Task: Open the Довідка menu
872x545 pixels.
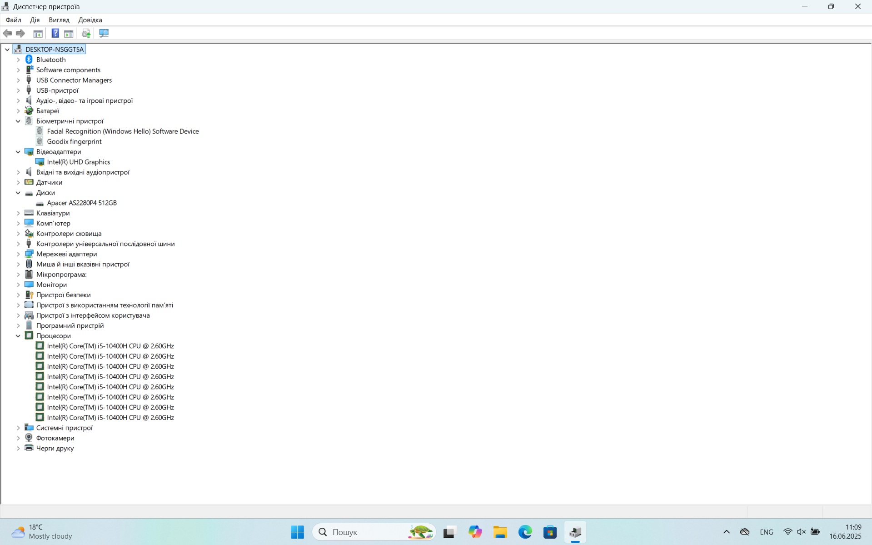Action: pyautogui.click(x=90, y=20)
